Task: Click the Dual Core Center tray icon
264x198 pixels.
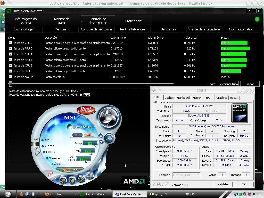Action: point(236,194)
